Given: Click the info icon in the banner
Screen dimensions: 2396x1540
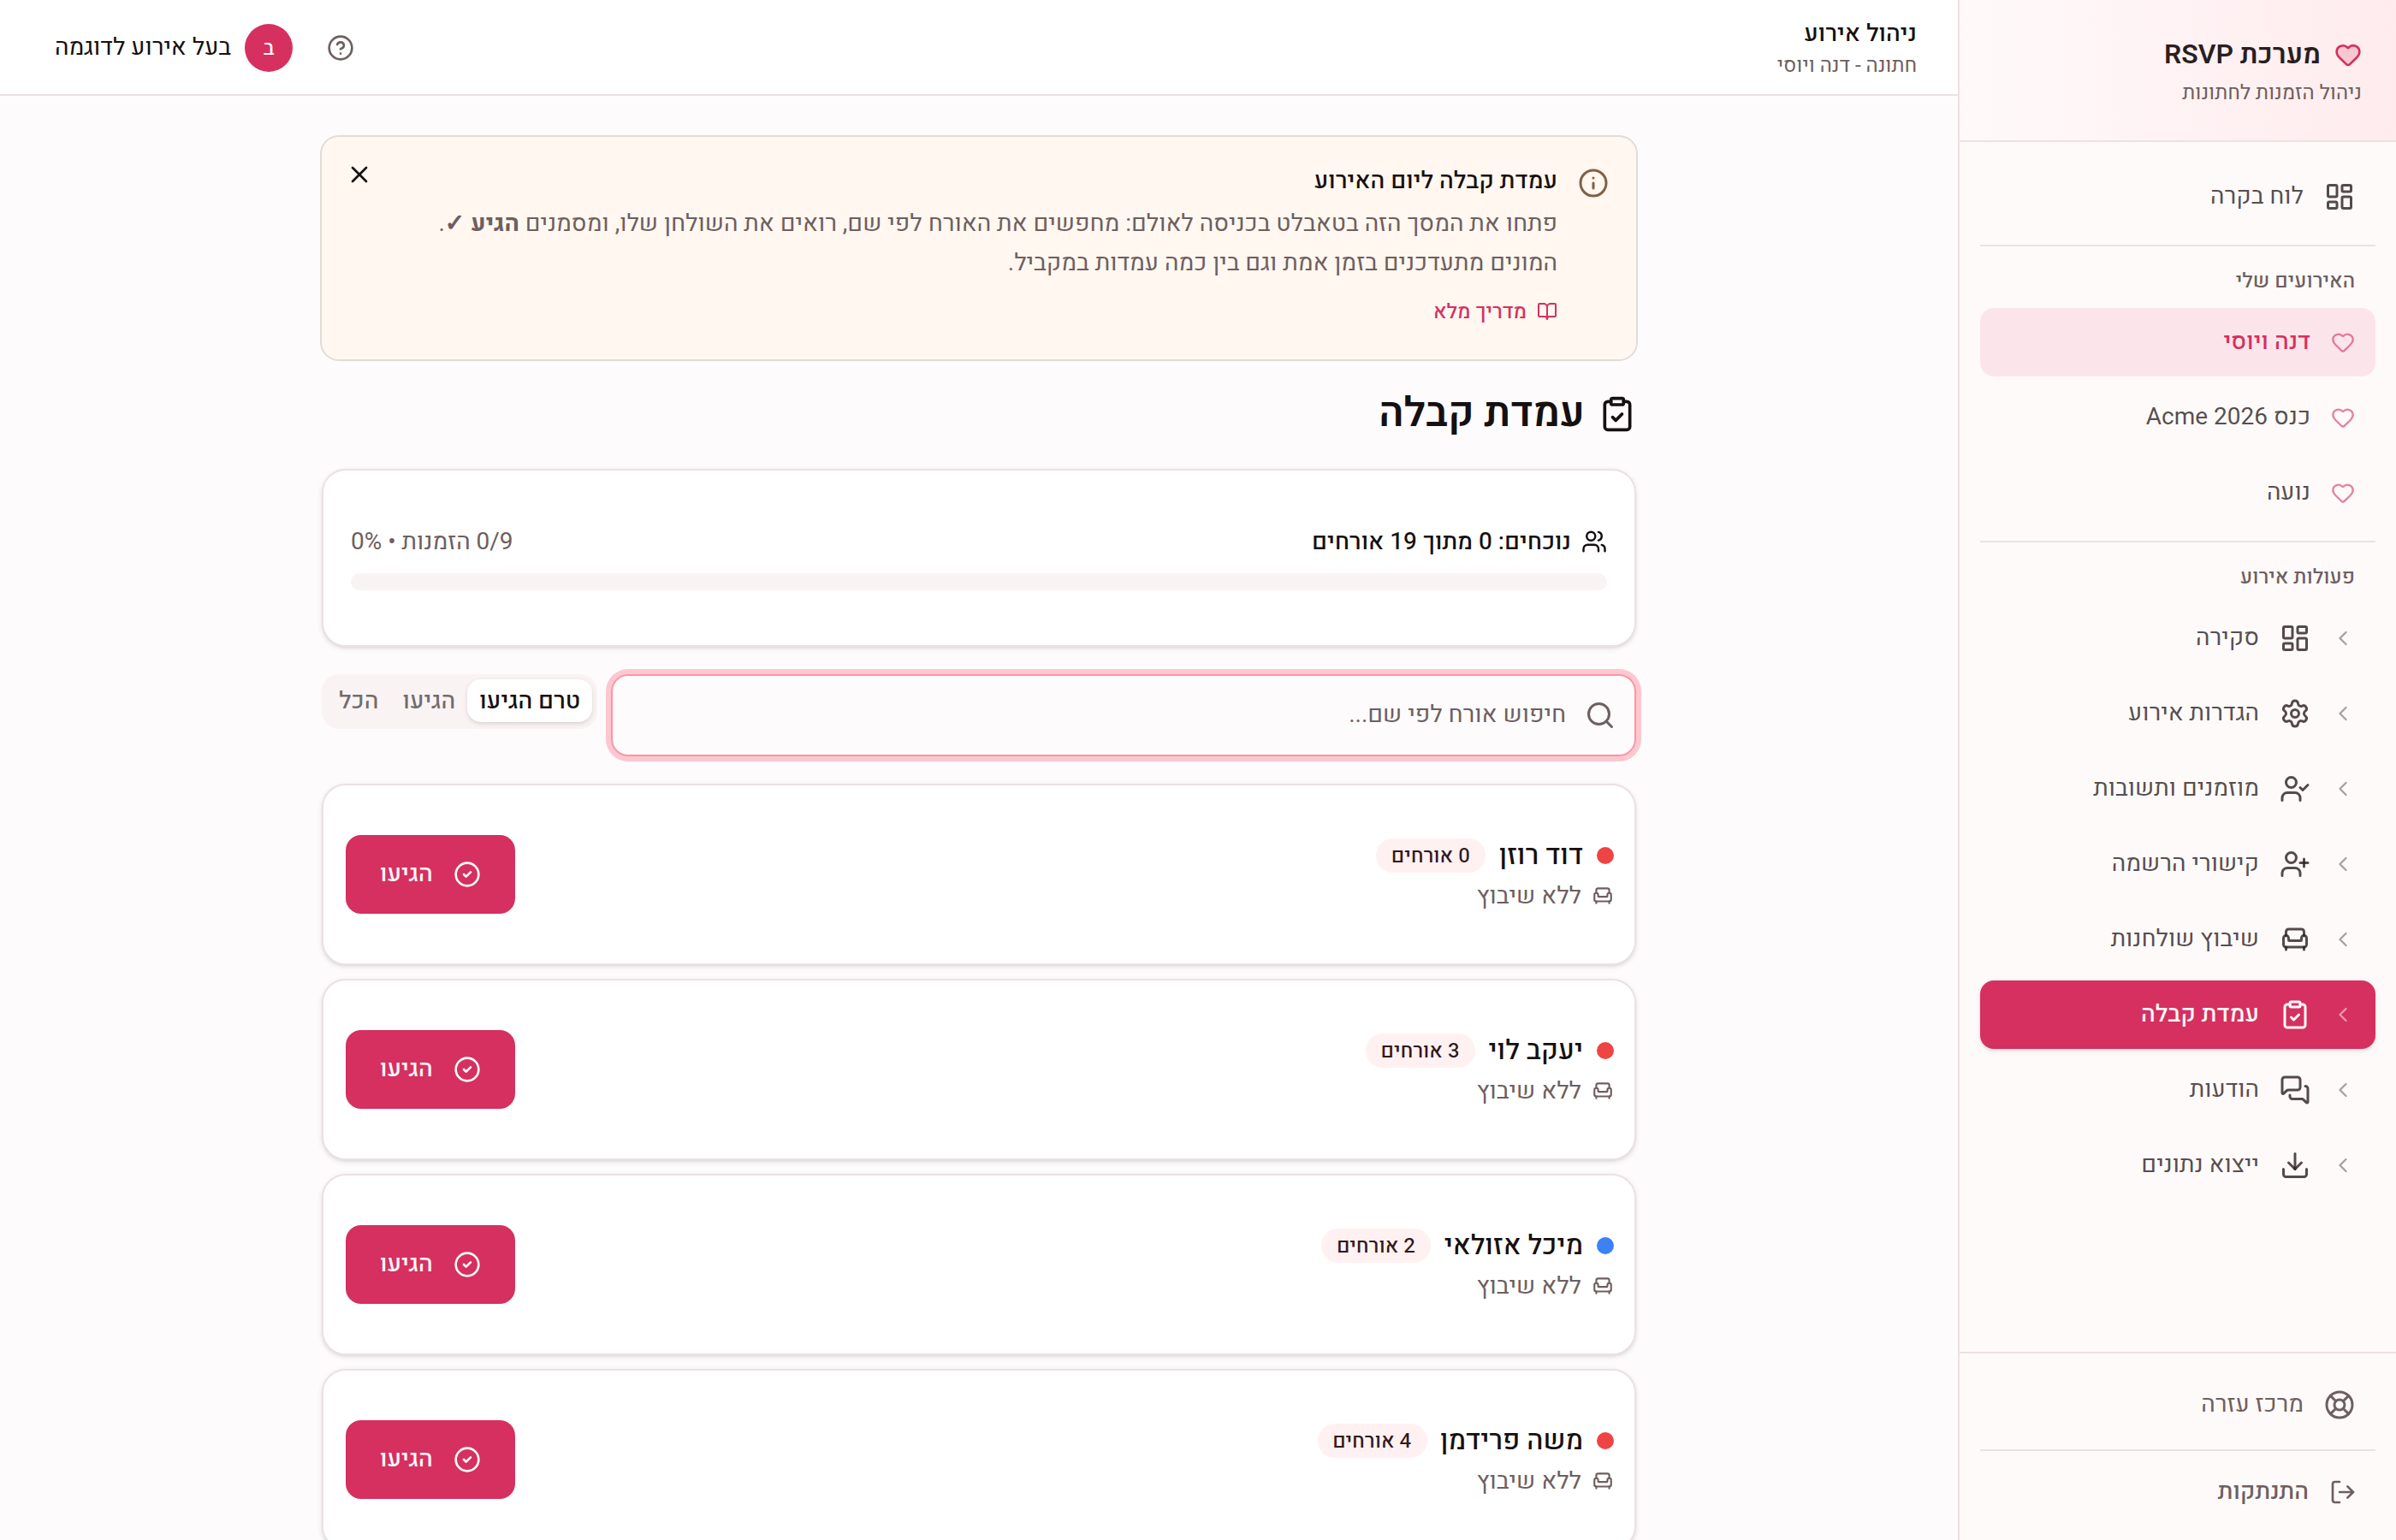Looking at the screenshot, I should tap(1593, 183).
